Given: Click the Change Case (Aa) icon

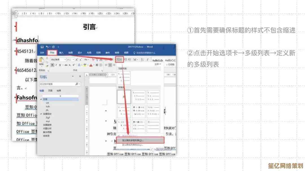Looking at the screenshot, I should click(86, 60).
